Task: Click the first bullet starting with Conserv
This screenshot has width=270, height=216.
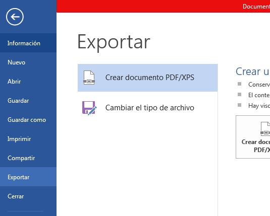Action: pos(259,85)
